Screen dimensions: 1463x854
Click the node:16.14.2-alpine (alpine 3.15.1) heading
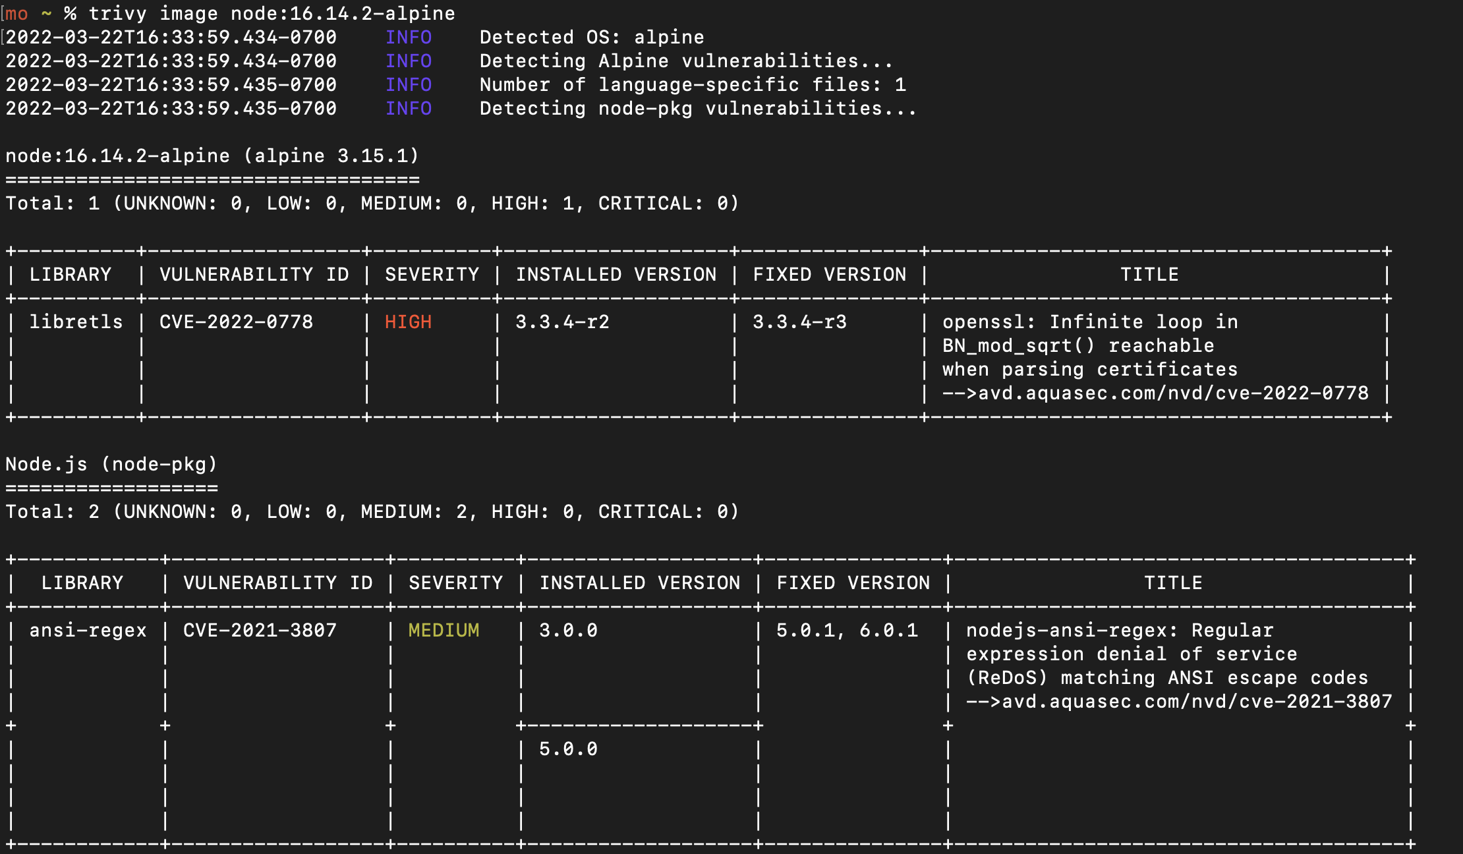[211, 156]
